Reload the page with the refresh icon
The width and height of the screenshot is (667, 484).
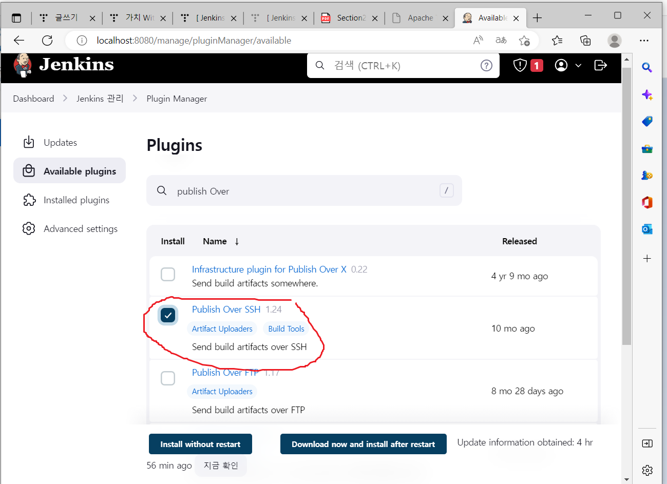[47, 41]
